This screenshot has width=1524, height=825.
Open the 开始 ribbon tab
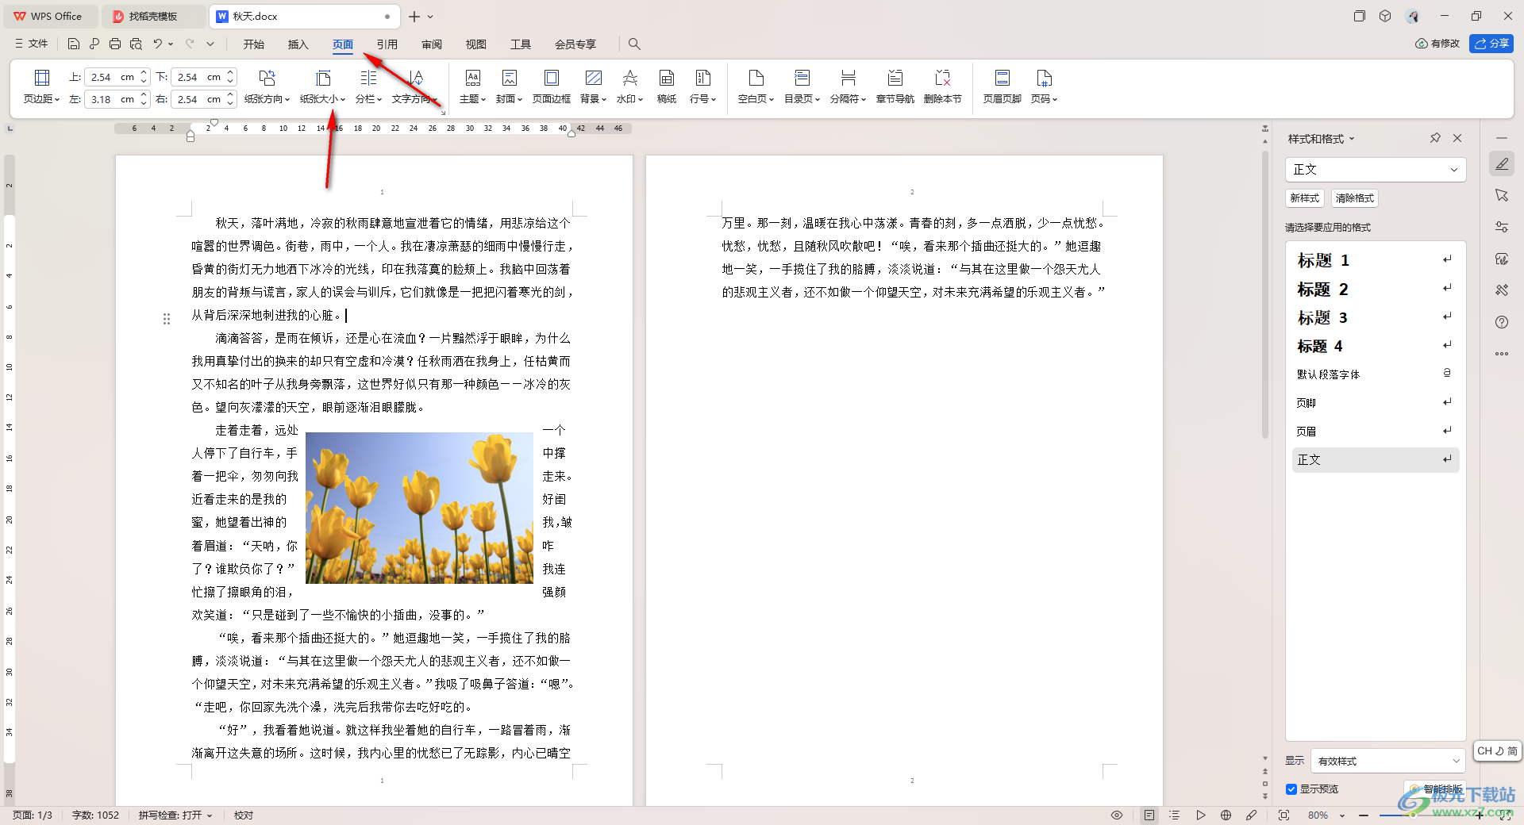click(x=254, y=44)
